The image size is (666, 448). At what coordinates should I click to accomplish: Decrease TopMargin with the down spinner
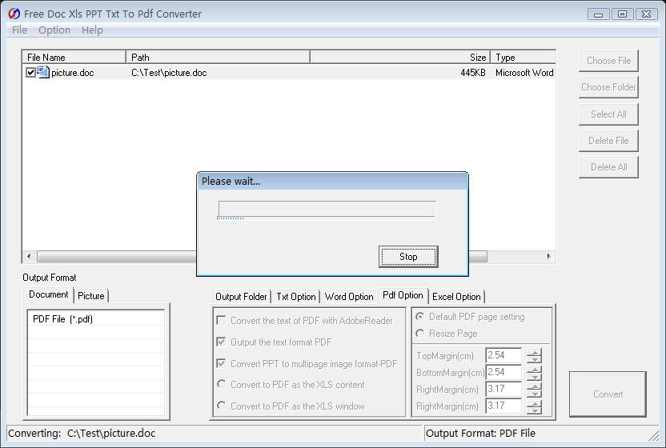pyautogui.click(x=535, y=360)
